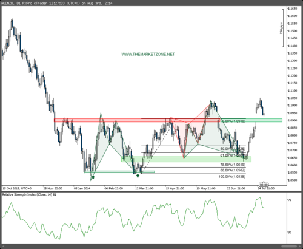Click the '05 Jan 2014' date label
Image resolution: width=303 pixels, height=249 pixels.
(x=82, y=188)
